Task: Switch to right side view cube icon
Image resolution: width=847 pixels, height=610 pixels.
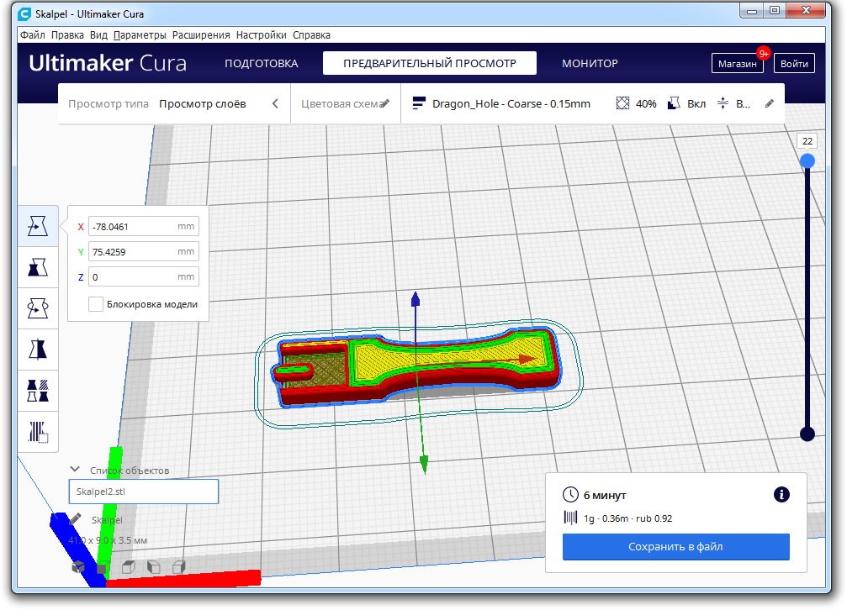Action: coord(179,566)
